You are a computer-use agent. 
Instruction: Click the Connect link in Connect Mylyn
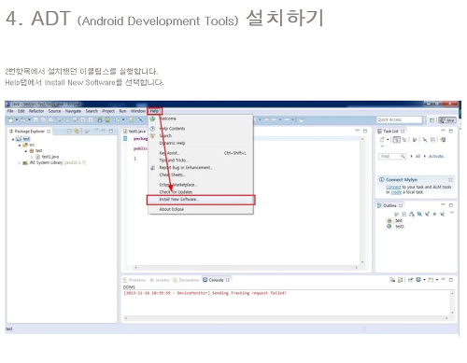coord(393,188)
